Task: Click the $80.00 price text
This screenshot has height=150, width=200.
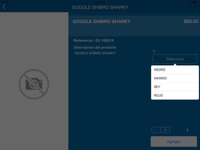Action: point(191,21)
